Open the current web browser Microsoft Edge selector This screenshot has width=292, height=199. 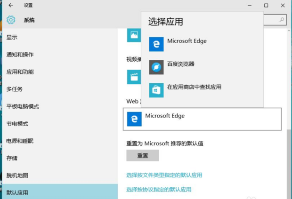coord(202,119)
